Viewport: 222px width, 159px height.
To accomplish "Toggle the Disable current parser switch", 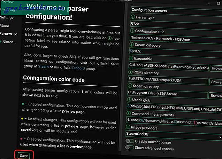I will pyautogui.click(x=130, y=141).
